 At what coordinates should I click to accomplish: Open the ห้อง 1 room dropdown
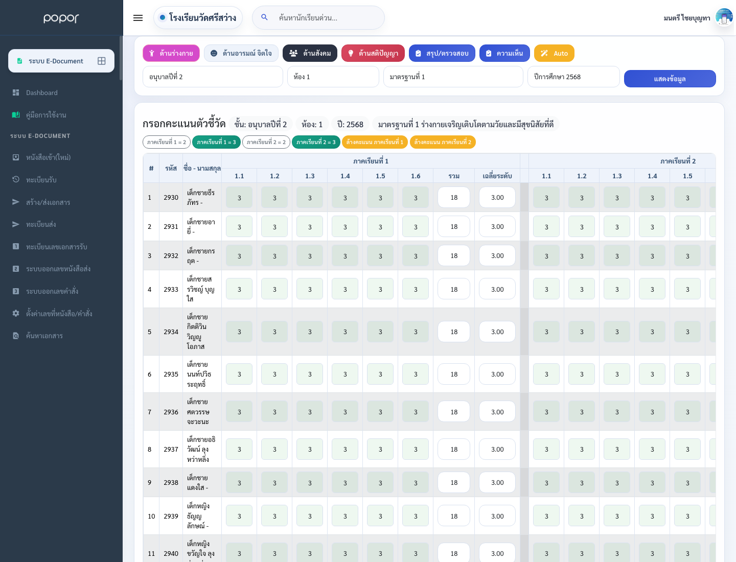coord(333,77)
